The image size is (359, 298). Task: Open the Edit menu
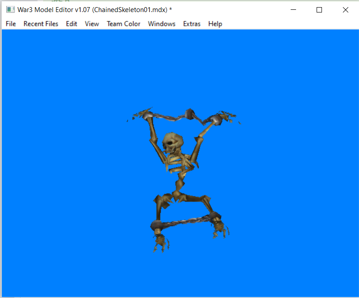click(x=71, y=24)
